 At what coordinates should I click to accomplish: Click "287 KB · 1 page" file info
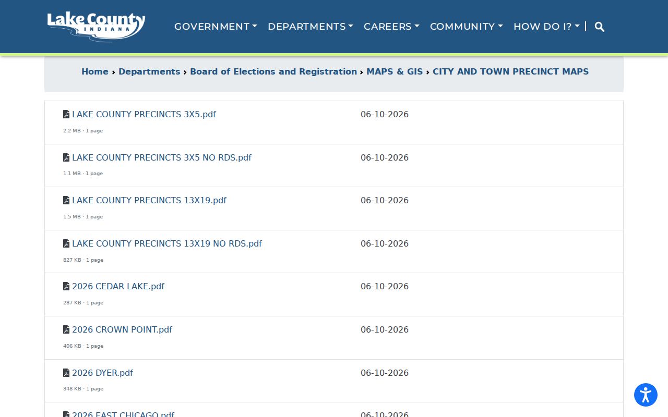pyautogui.click(x=83, y=303)
